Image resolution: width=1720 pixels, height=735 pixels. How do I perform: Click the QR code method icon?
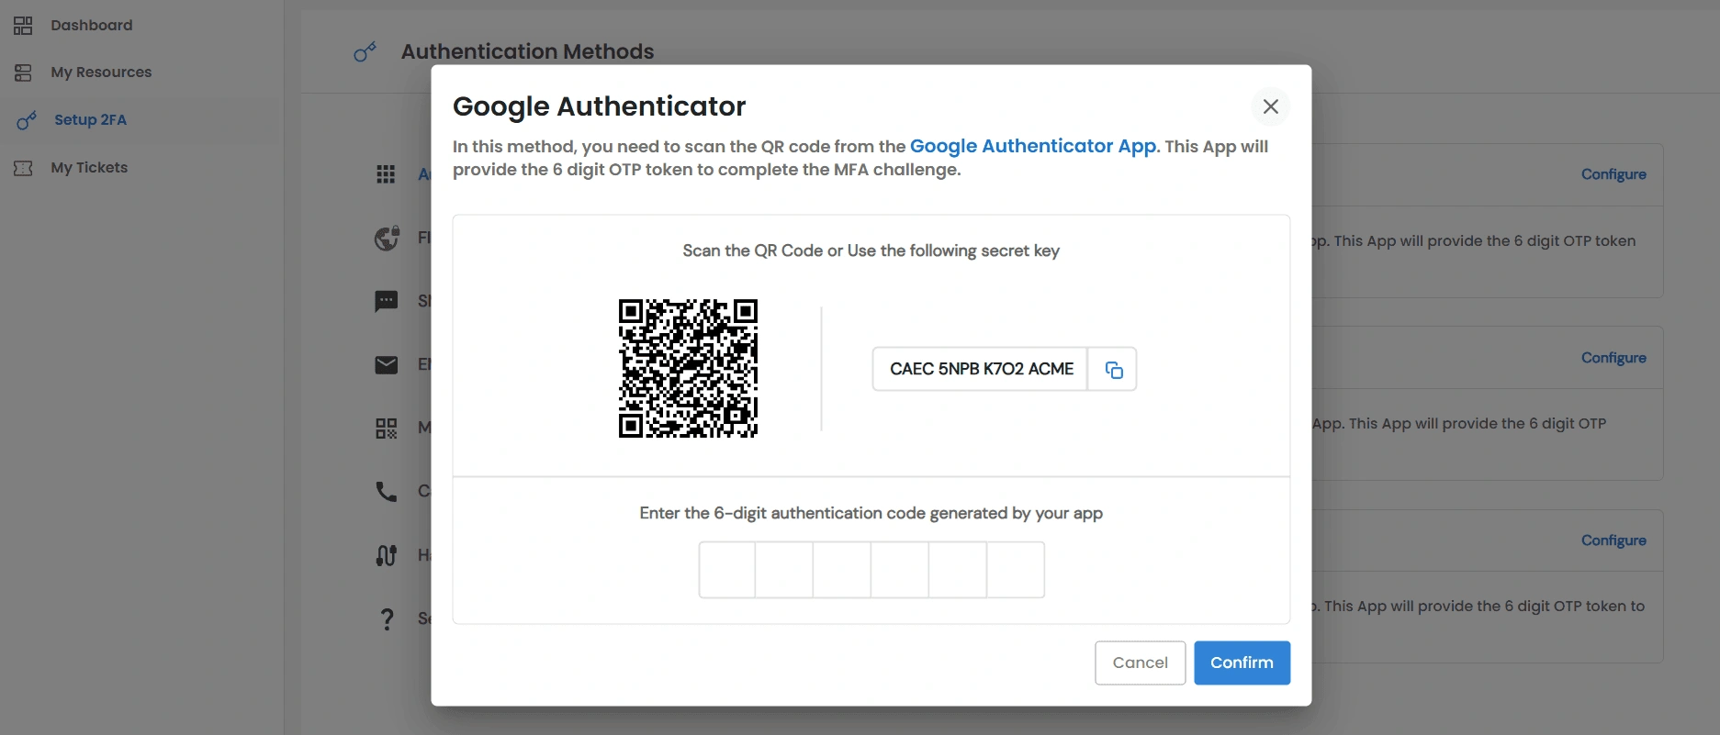(387, 428)
